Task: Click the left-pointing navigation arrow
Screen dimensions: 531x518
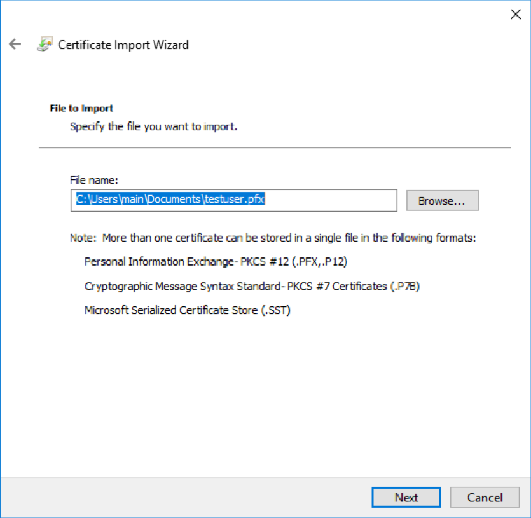Action: (x=15, y=44)
